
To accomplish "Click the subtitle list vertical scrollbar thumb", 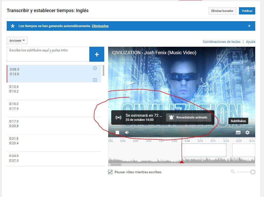I will click(103, 70).
